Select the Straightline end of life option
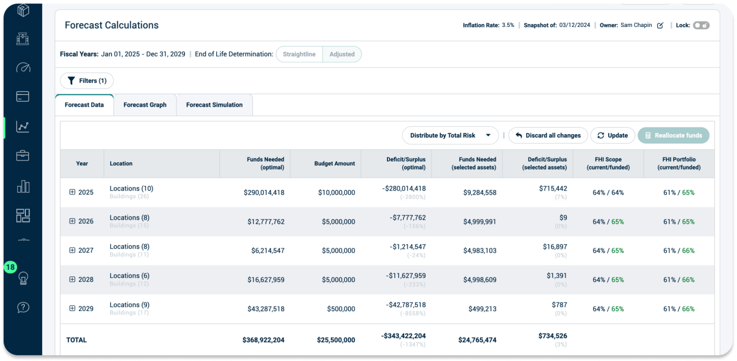The image size is (737, 361). coord(299,54)
